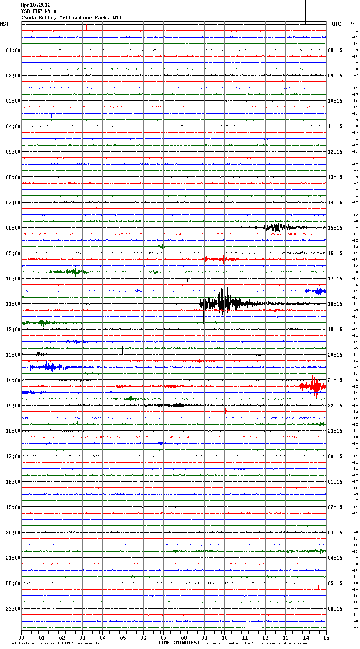Click the 10:15 UTC time label
Screen dimensions: 360x649
click(x=335, y=101)
